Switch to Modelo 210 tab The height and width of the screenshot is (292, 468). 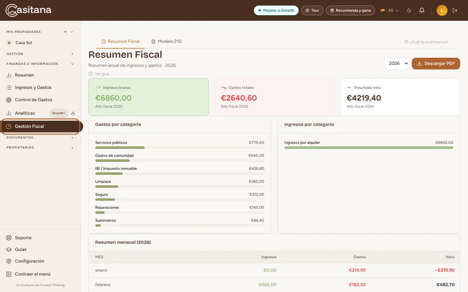point(166,42)
